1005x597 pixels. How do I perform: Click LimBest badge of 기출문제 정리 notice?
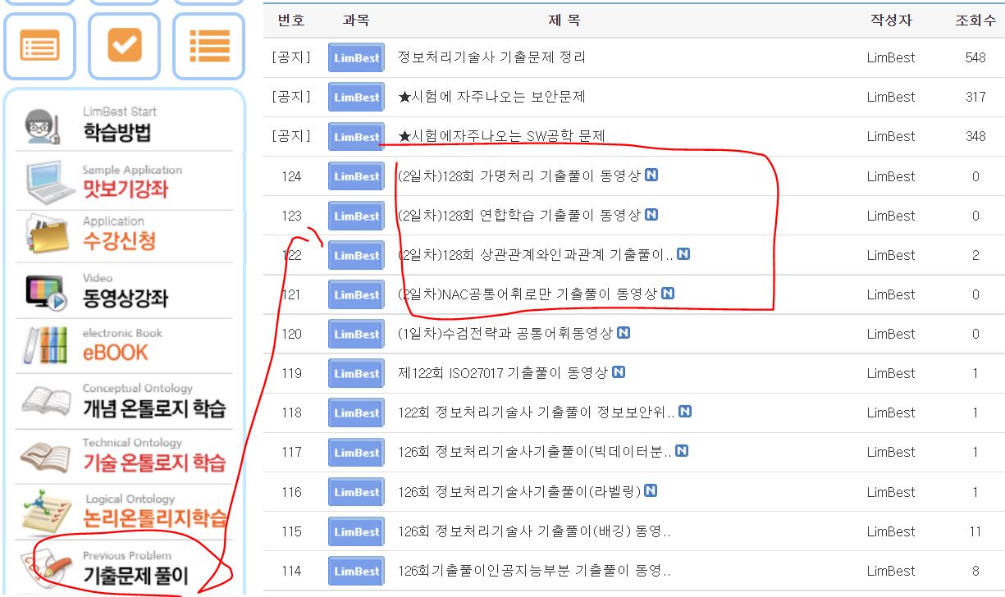(x=356, y=57)
